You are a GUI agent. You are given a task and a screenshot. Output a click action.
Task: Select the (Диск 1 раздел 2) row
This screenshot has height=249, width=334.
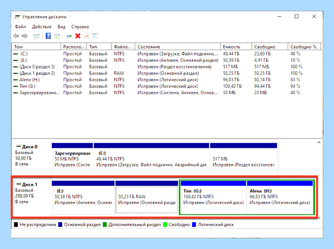pyautogui.click(x=166, y=73)
